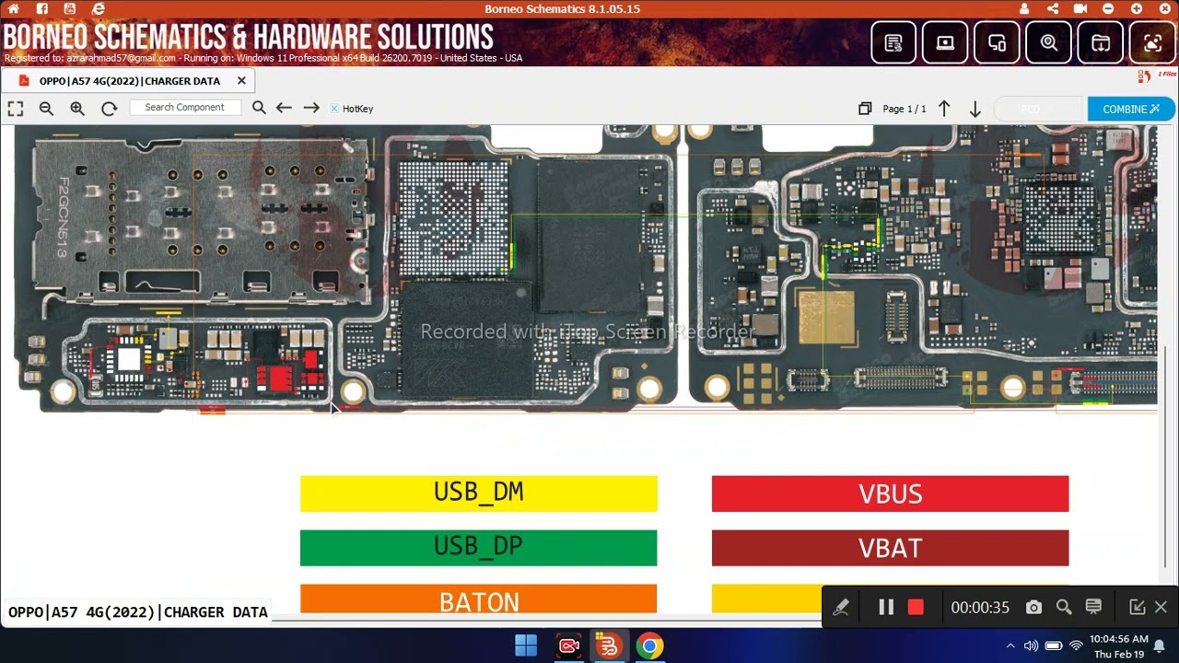The height and width of the screenshot is (663, 1179).
Task: Toggle fullscreen view of the schematic
Action: 16,109
